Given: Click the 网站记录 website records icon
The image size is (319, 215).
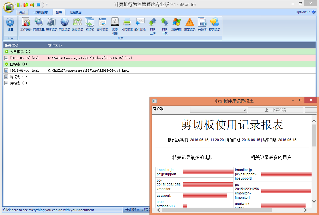Looking at the screenshot, I should point(65,24).
